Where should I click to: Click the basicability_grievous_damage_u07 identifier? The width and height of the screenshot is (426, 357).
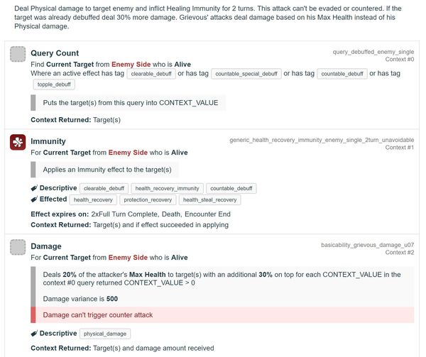coord(368,245)
